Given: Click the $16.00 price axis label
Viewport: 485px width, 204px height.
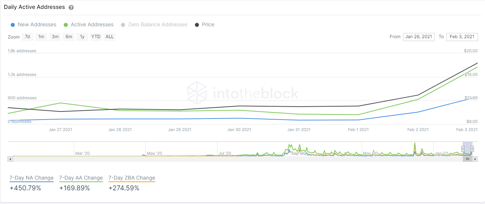Looking at the screenshot, I should (x=471, y=74).
